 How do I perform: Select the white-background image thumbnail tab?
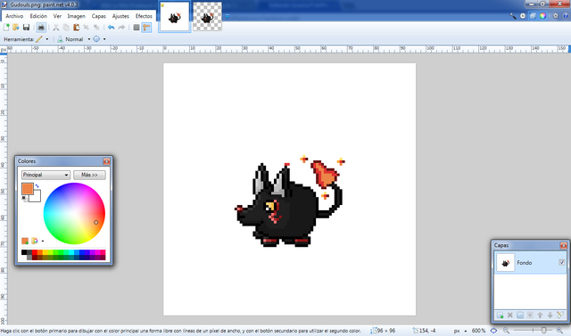click(x=175, y=17)
